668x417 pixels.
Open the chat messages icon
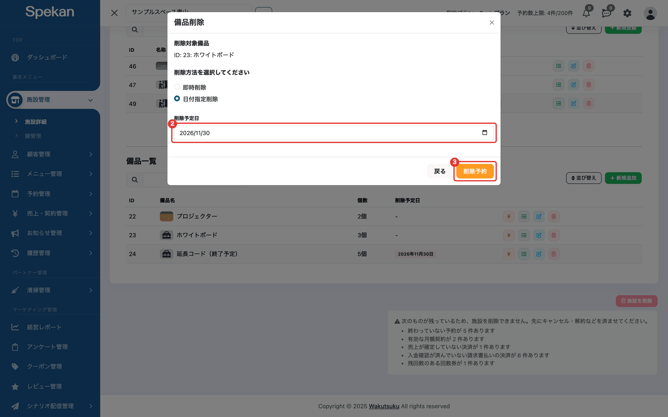click(607, 13)
